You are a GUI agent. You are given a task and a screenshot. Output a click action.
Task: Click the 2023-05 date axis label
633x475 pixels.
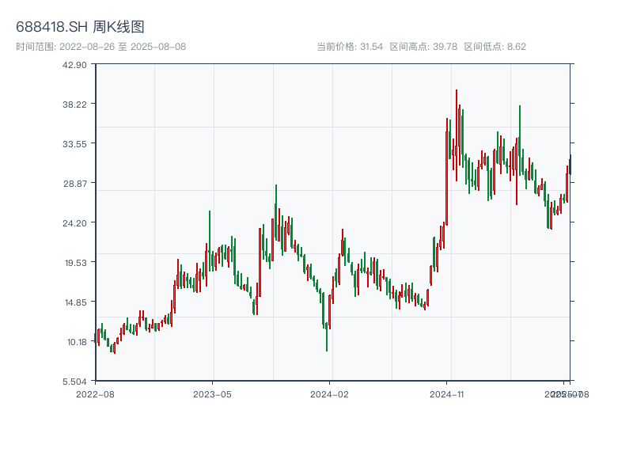(x=212, y=393)
